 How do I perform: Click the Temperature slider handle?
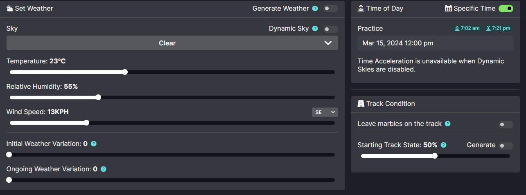(125, 72)
